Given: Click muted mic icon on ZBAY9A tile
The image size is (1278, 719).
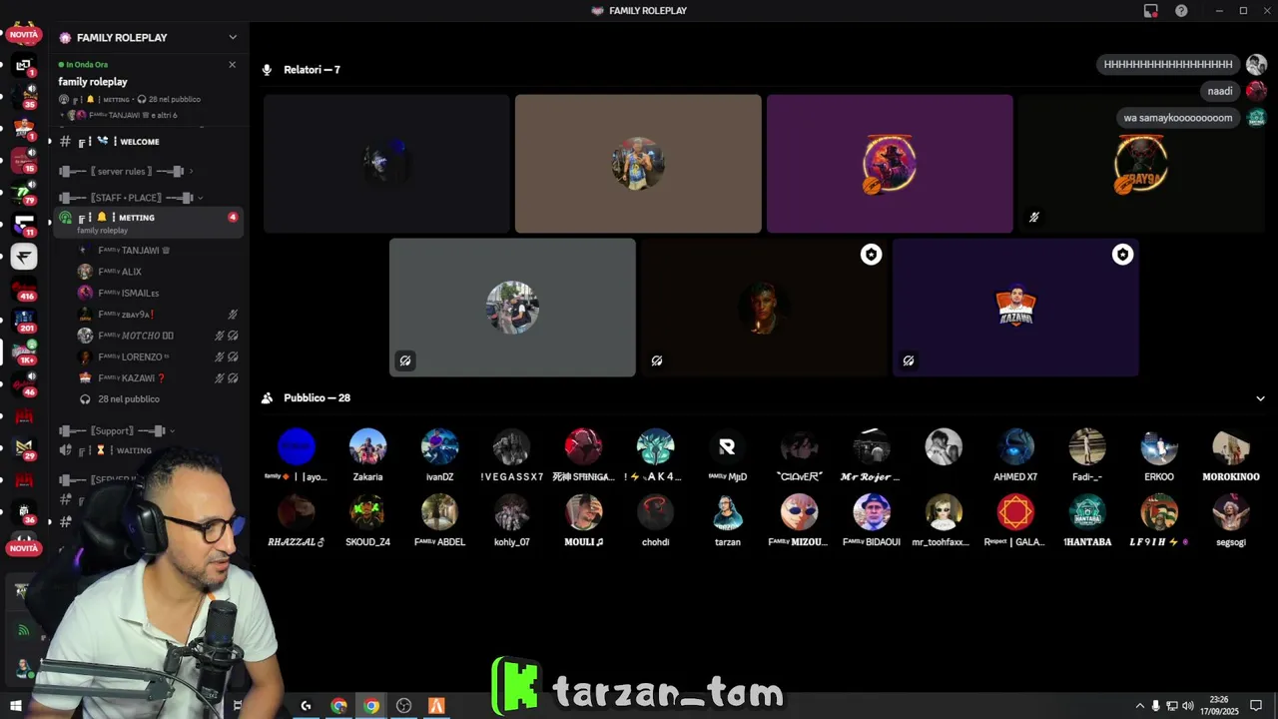Looking at the screenshot, I should point(1034,217).
